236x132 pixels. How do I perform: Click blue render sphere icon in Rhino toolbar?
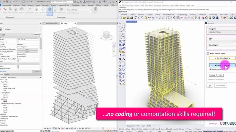[x=217, y=18]
